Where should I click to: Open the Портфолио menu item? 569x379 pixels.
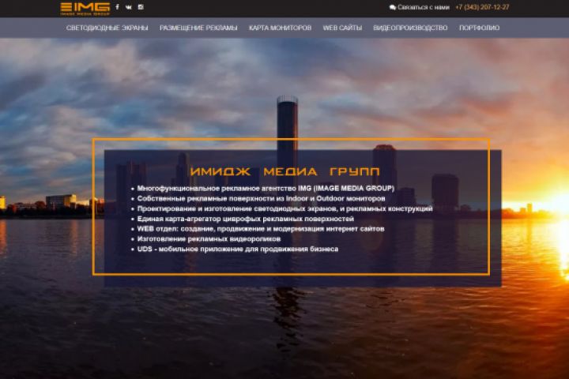click(x=480, y=28)
